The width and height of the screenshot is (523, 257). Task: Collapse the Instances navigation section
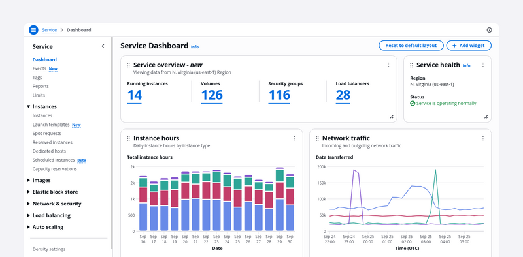(x=28, y=106)
